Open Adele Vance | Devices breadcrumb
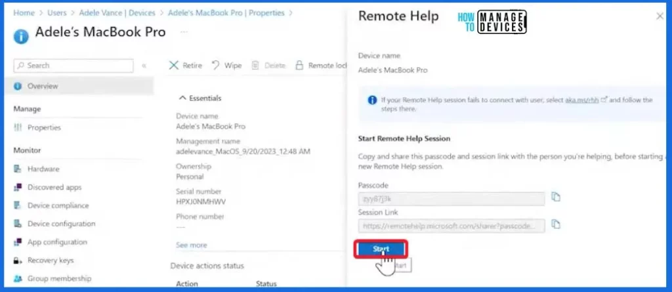Screen dimensions: 672x292 click(117, 13)
